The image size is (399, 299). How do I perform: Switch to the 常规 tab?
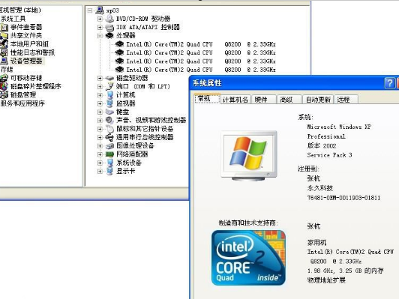207,99
